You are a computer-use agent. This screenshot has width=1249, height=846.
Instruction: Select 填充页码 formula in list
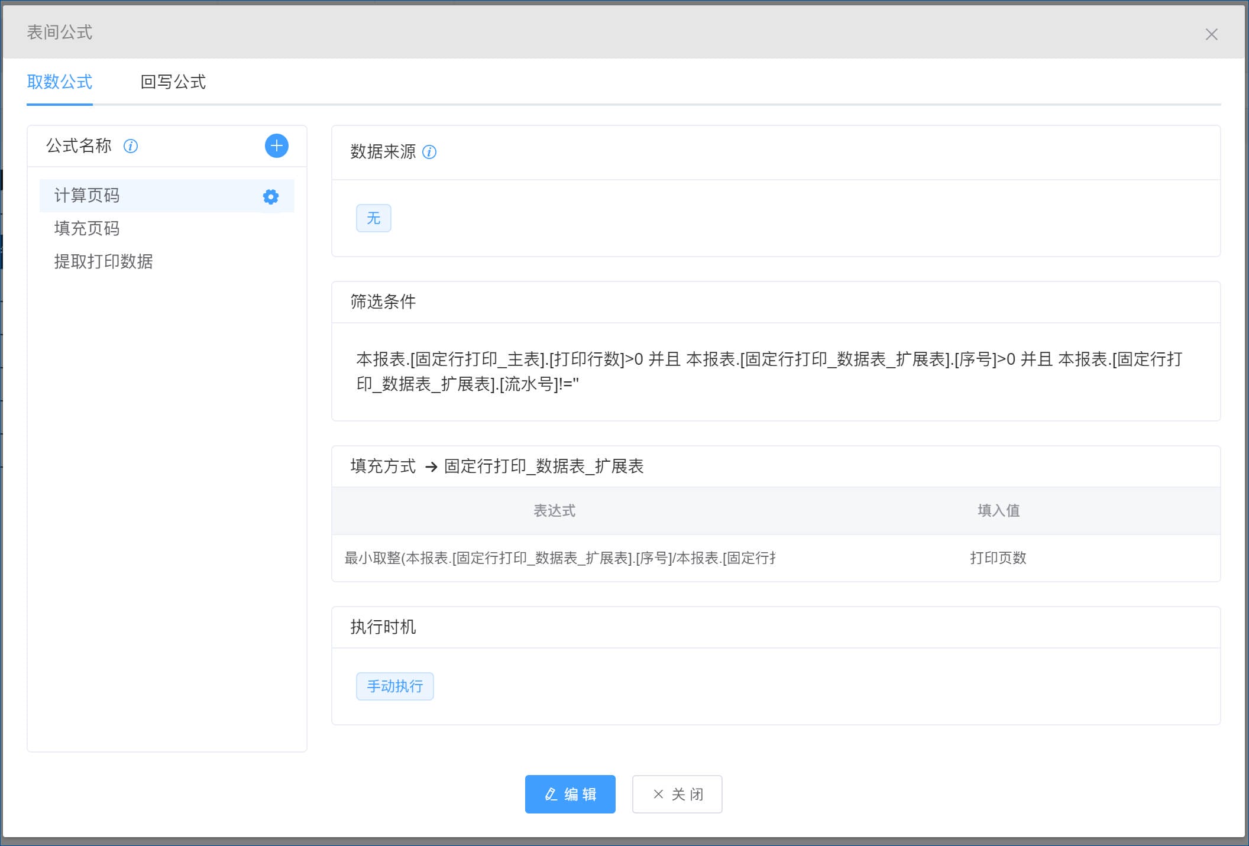pyautogui.click(x=167, y=229)
